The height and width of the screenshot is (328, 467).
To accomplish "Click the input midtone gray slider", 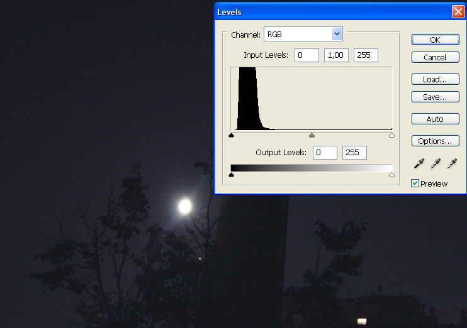I will [x=312, y=135].
